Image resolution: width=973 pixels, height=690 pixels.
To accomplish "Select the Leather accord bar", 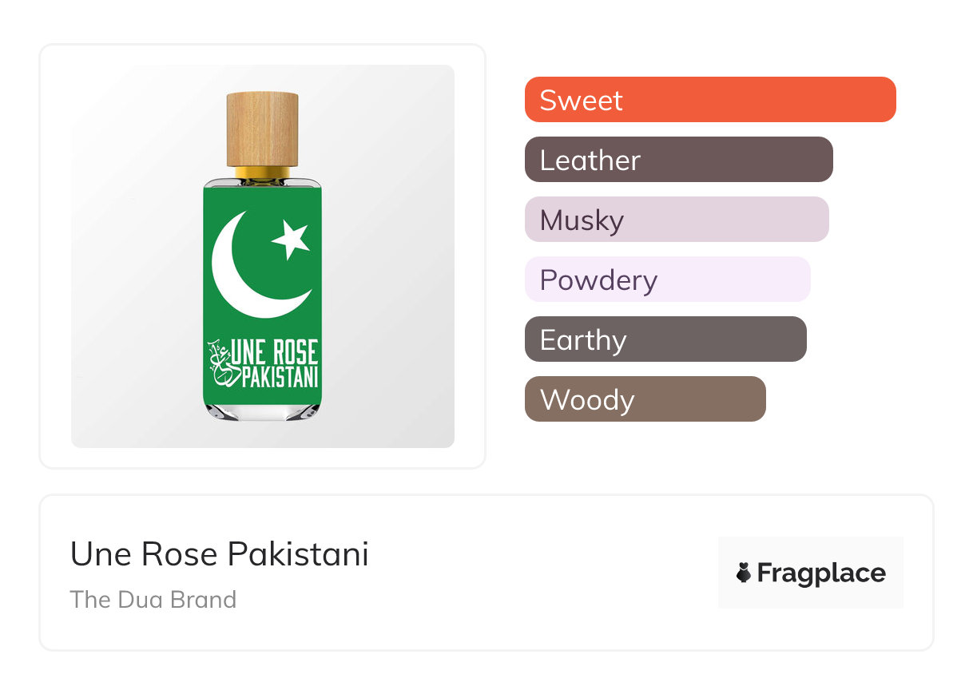I will click(x=678, y=160).
